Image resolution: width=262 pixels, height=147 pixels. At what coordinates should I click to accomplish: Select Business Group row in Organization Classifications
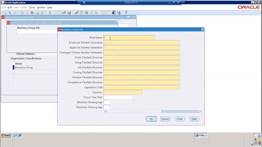36,67
